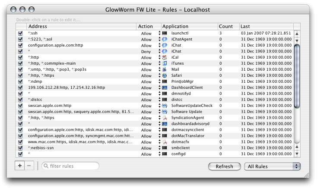
Task: Uncheck the *:ssh rule checkbox
Action: pyautogui.click(x=20, y=33)
